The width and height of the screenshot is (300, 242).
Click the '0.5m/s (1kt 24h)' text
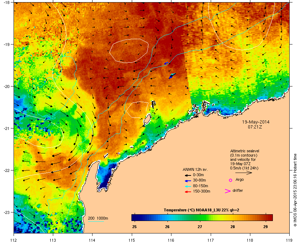(x=244, y=168)
